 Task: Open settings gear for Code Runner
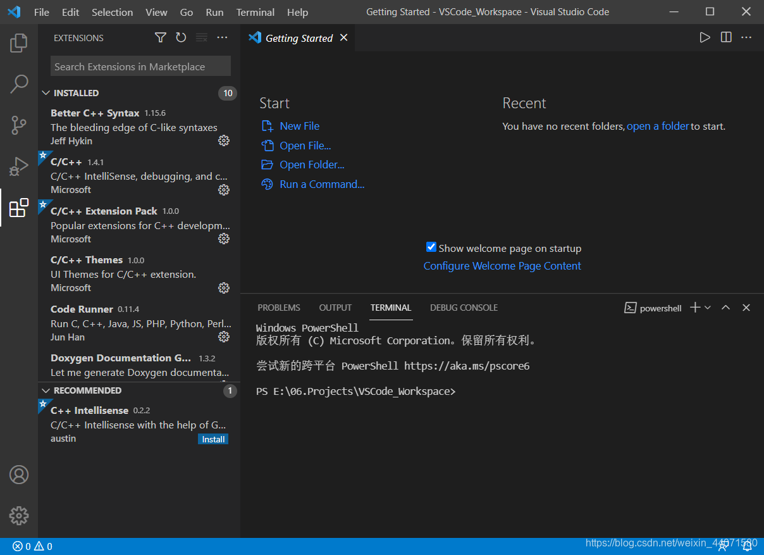(x=224, y=336)
